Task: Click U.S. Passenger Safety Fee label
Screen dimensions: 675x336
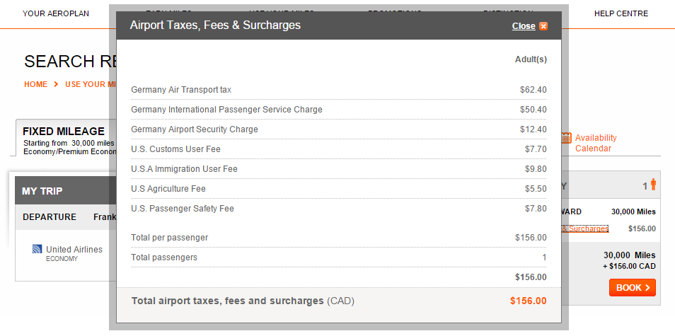Action: coord(183,209)
